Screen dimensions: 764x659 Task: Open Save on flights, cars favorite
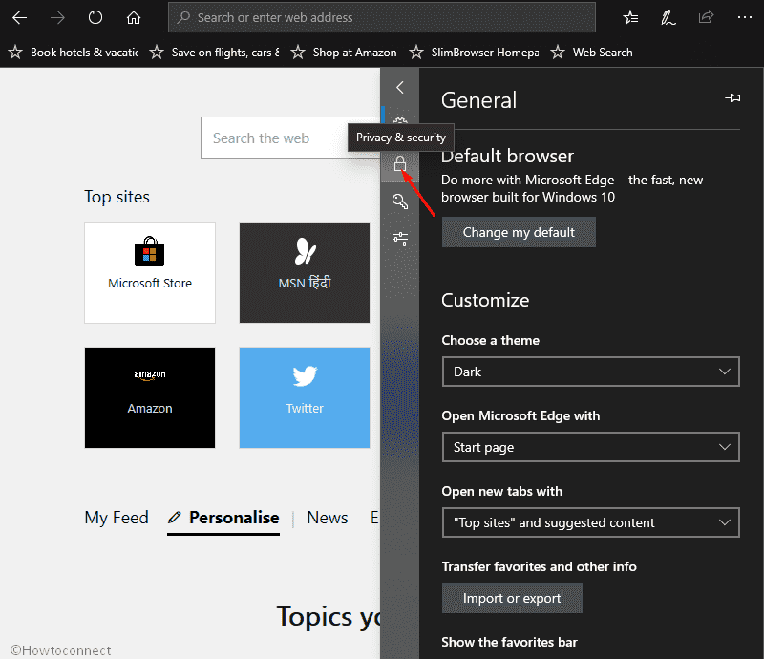214,53
